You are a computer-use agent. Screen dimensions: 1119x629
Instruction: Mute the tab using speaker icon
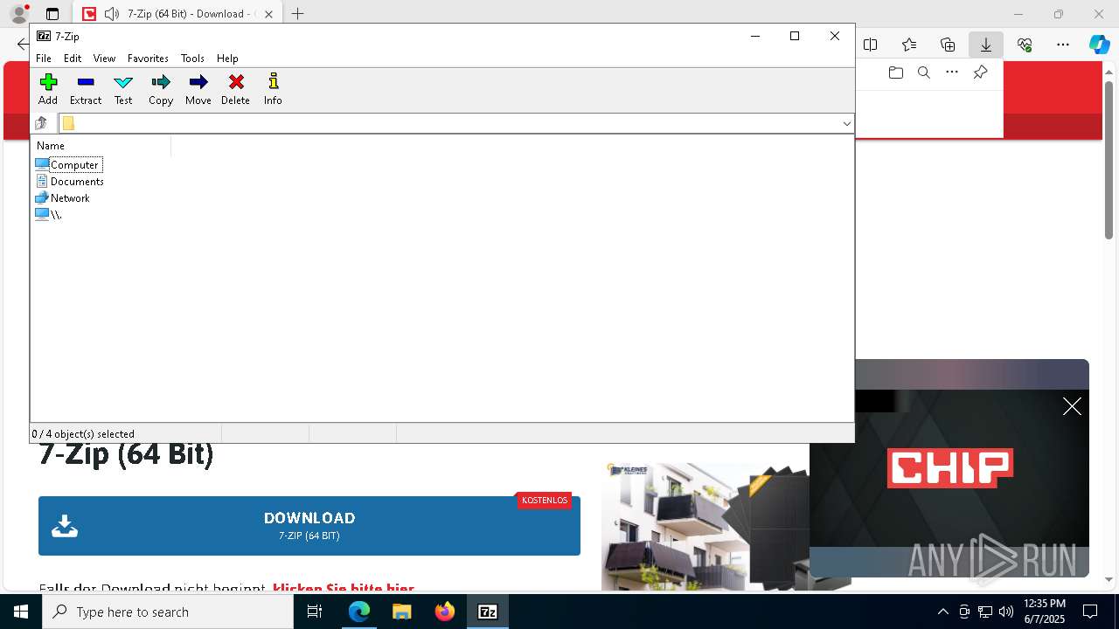pyautogui.click(x=111, y=14)
